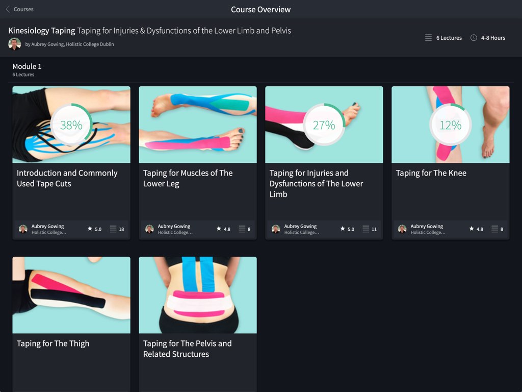
Task: Go back to Courses
Action: pos(23,9)
